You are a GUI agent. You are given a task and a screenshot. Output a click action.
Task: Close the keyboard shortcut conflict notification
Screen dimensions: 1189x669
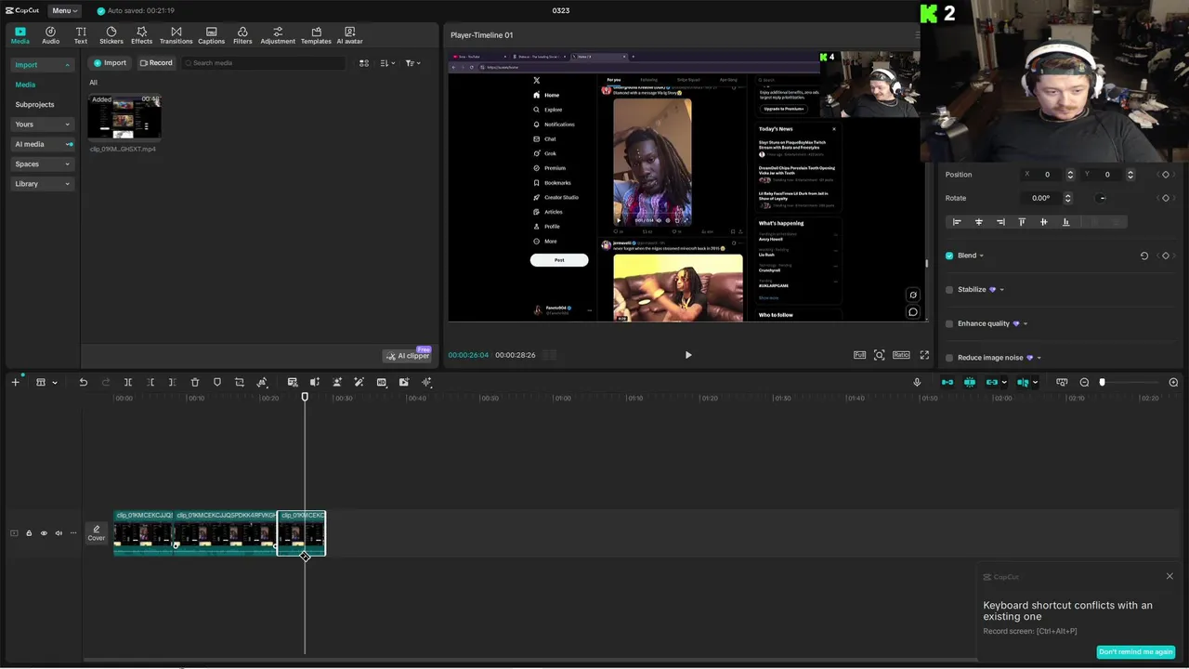pos(1169,576)
